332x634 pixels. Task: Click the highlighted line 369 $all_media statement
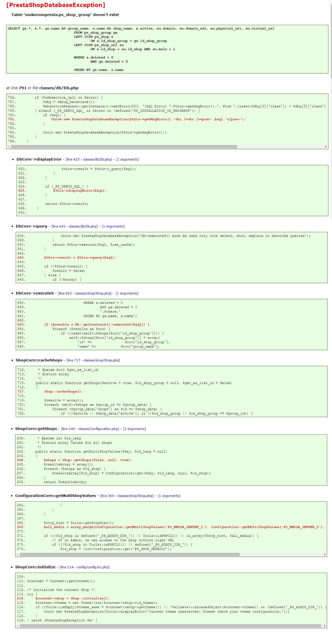point(184,527)
